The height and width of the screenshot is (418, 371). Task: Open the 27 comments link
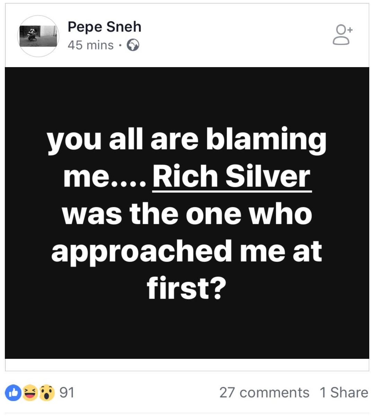click(264, 393)
